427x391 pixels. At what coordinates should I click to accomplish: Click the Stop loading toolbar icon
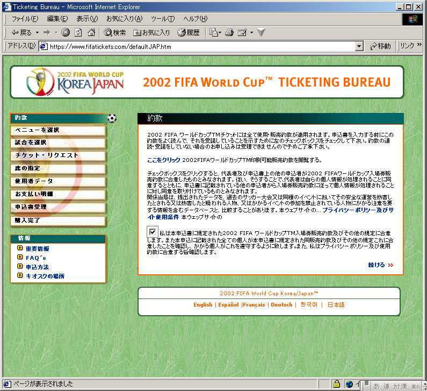66,33
